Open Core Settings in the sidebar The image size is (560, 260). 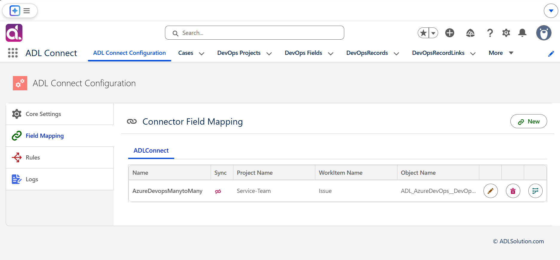pyautogui.click(x=60, y=114)
